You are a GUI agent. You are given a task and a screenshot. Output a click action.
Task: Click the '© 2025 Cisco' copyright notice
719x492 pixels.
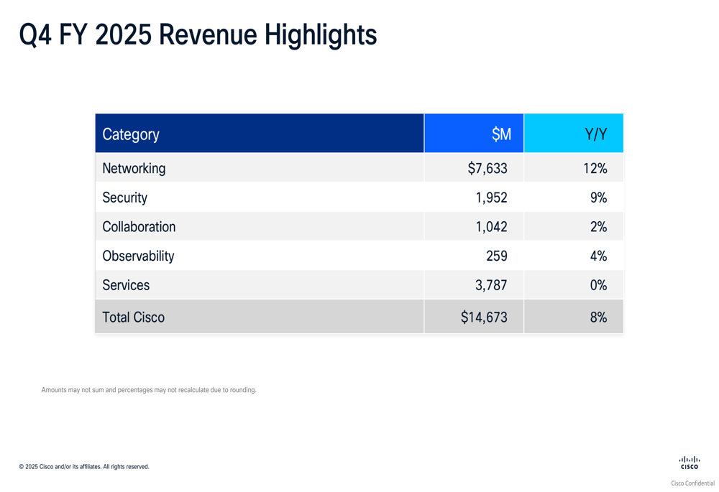pyautogui.click(x=84, y=466)
